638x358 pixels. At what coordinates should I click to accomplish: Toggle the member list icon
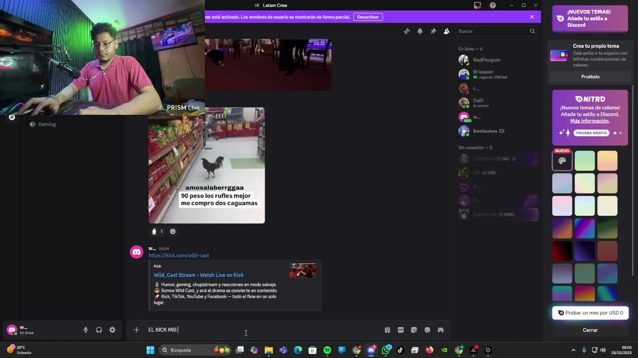(447, 31)
